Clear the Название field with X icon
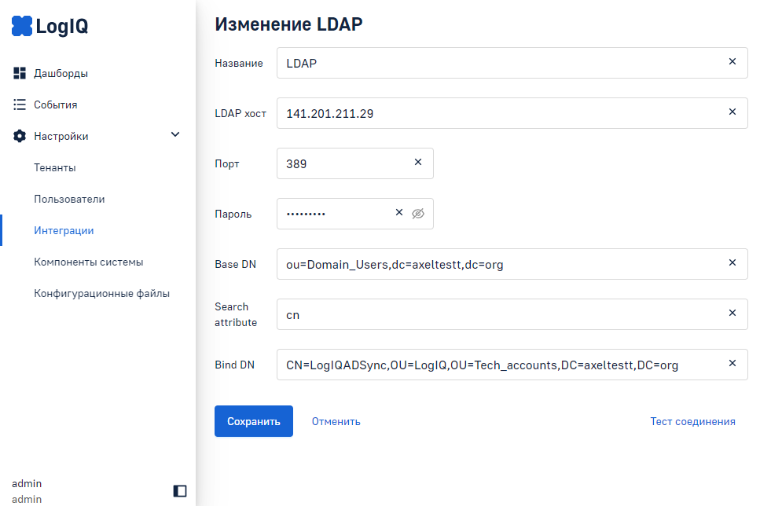 tap(732, 62)
